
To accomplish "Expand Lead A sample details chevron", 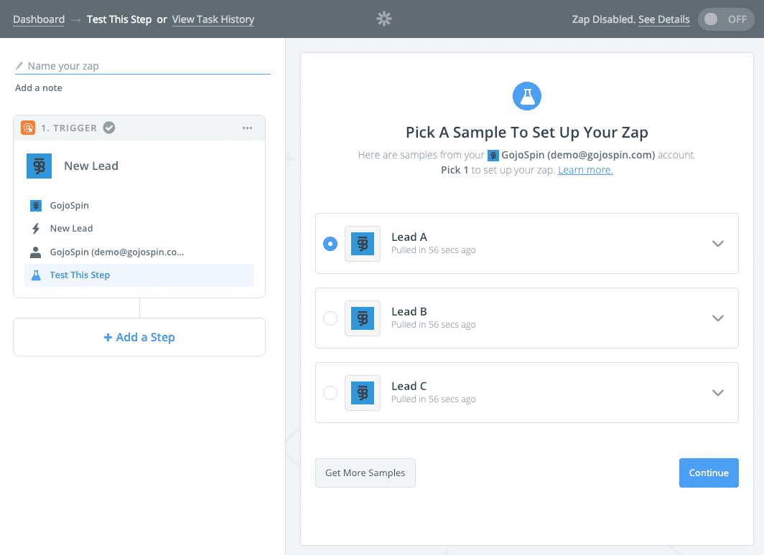I will click(x=718, y=244).
